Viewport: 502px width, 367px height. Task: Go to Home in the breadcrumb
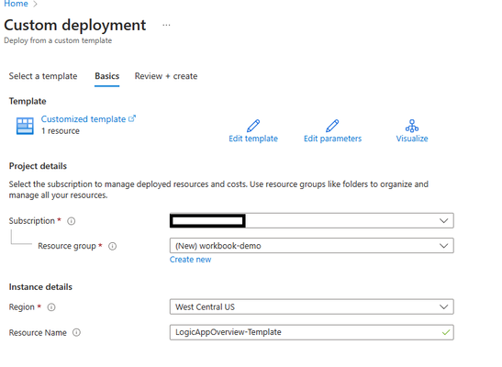tap(16, 4)
